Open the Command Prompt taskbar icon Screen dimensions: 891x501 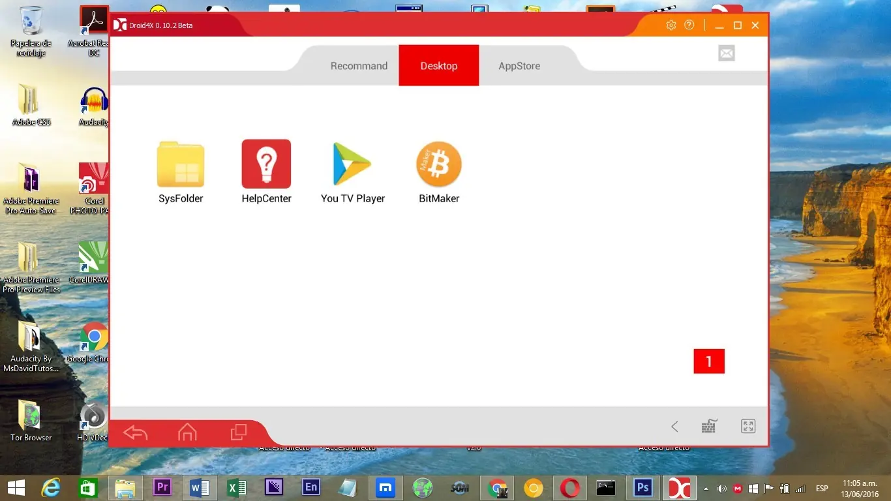[606, 488]
